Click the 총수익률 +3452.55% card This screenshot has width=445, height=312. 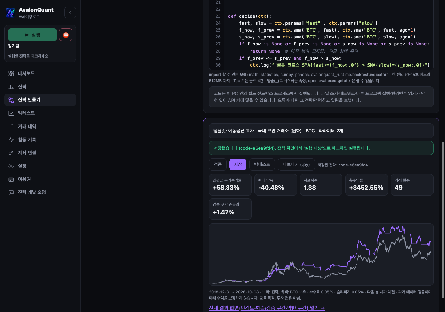tap(366, 185)
